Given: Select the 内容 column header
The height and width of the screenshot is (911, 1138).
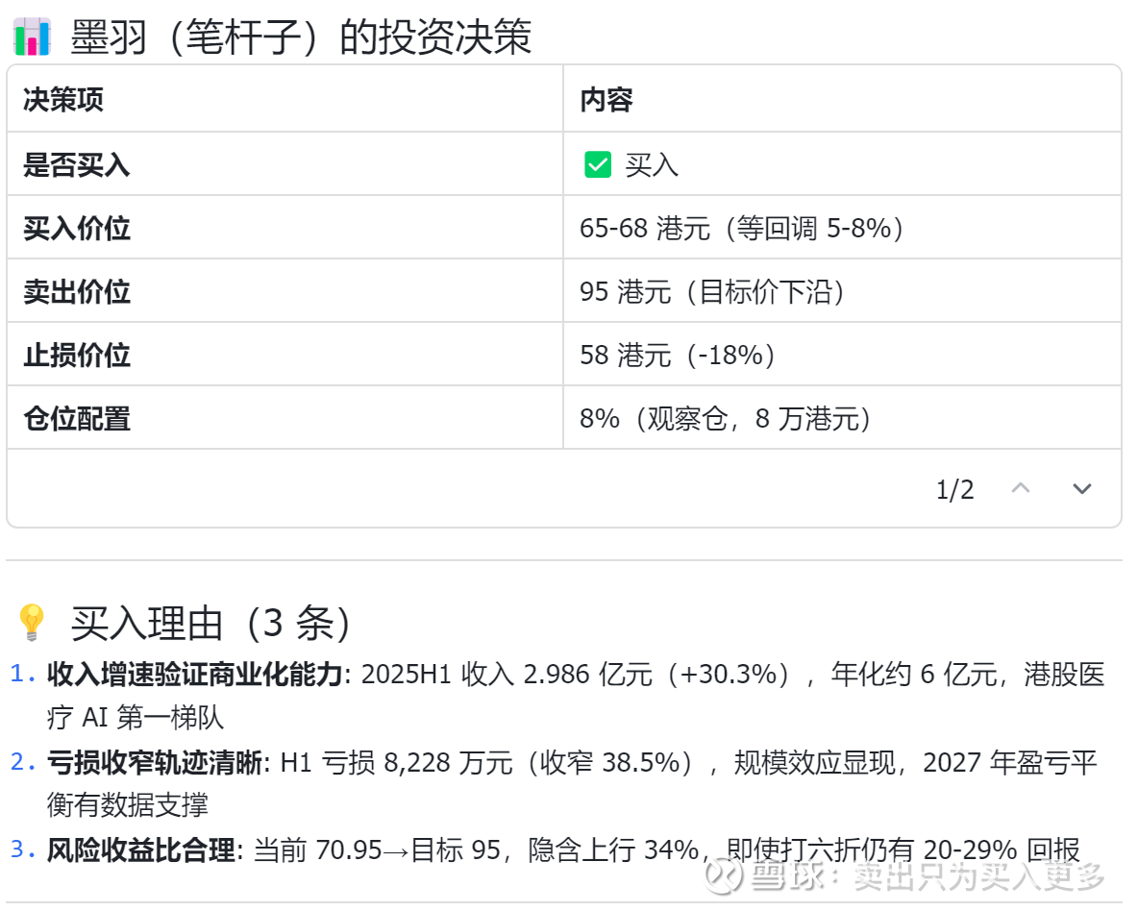Looking at the screenshot, I should coord(606,100).
